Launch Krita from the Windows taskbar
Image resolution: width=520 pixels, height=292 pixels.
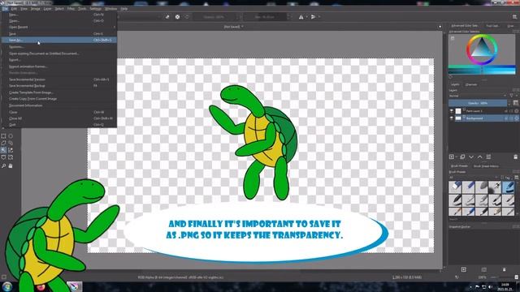pos(74,286)
